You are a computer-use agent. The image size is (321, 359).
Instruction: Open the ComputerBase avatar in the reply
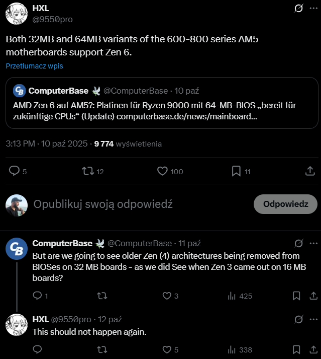click(x=16, y=249)
